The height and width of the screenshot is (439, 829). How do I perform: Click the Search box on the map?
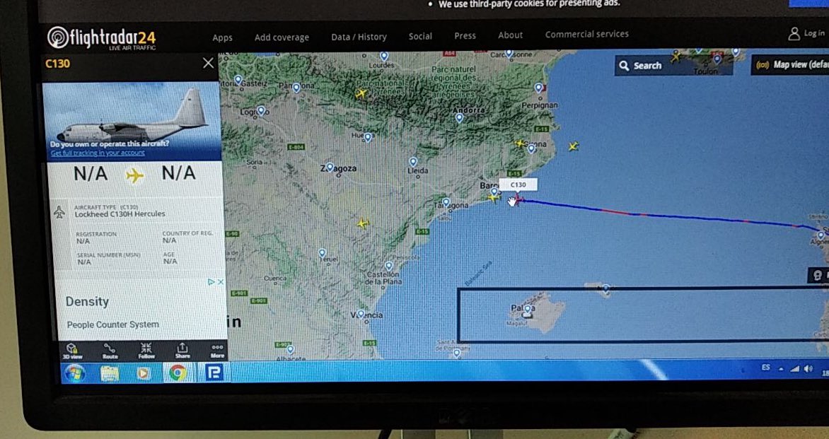click(x=673, y=66)
